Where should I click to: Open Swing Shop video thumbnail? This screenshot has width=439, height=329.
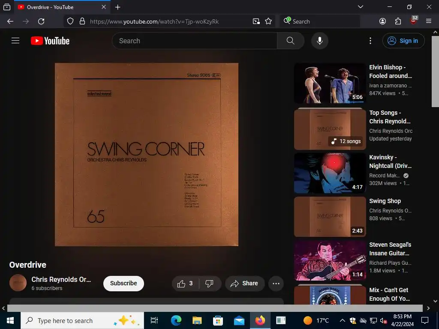click(x=330, y=216)
